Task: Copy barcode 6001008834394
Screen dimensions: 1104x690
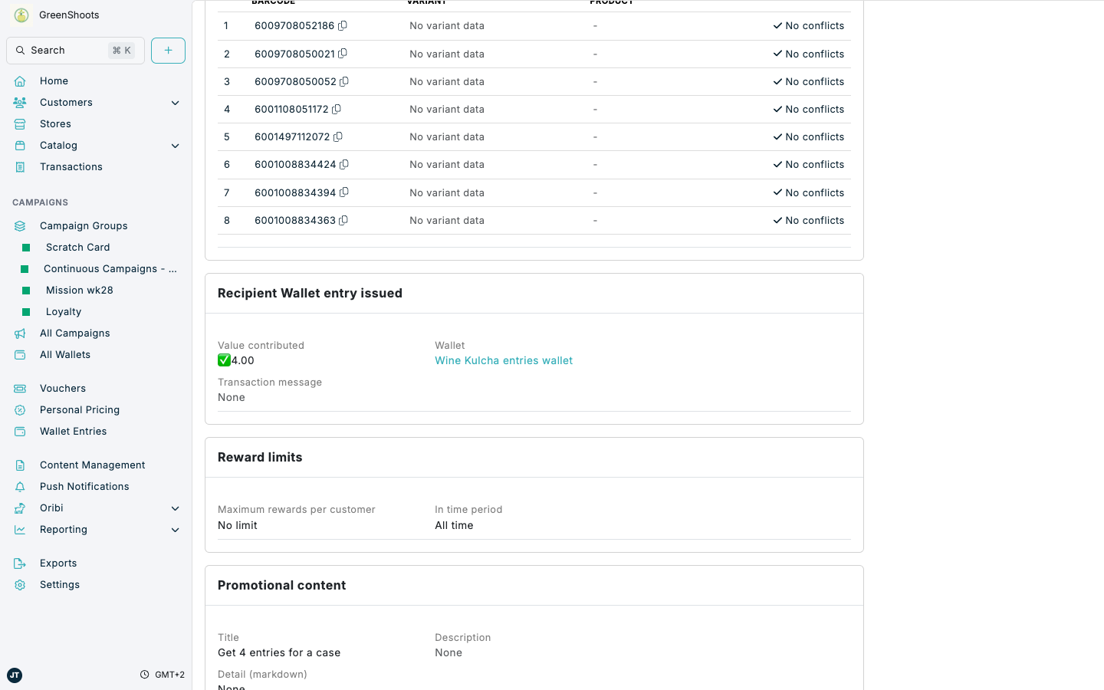Action: point(344,192)
